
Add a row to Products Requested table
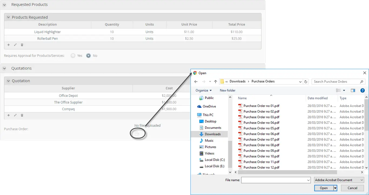tap(8, 45)
